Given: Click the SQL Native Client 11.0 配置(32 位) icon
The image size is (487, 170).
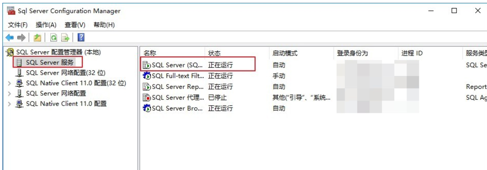Looking at the screenshot, I should click(x=20, y=83).
